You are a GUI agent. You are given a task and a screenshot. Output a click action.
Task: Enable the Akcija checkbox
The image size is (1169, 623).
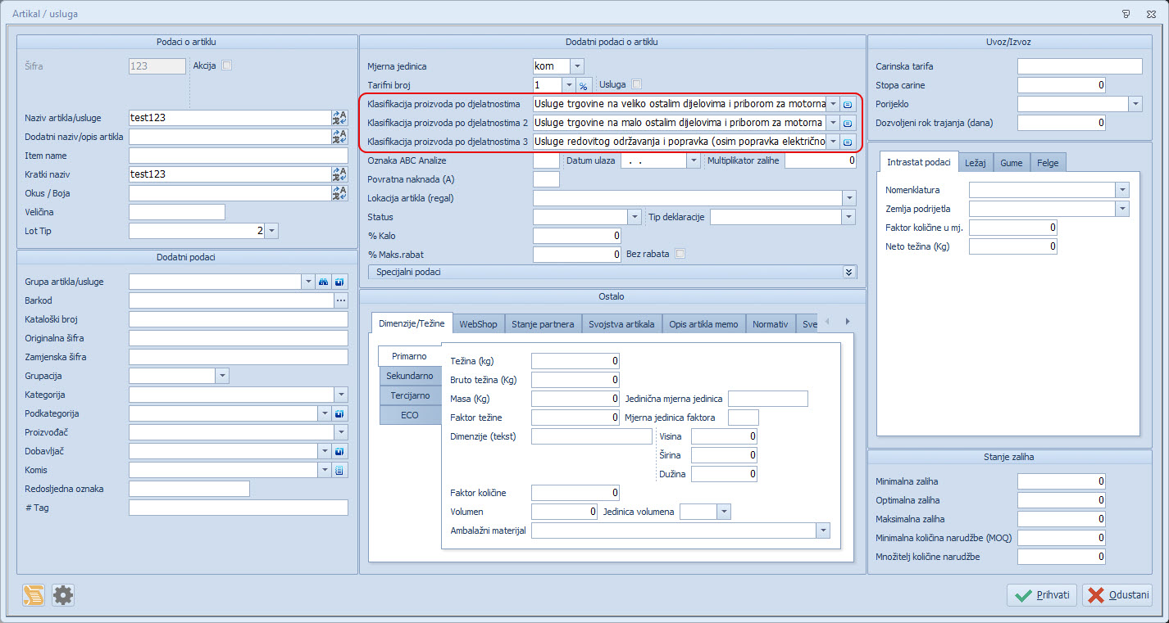(227, 65)
